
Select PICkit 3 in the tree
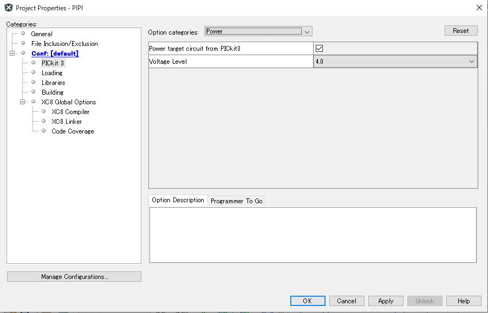click(53, 63)
